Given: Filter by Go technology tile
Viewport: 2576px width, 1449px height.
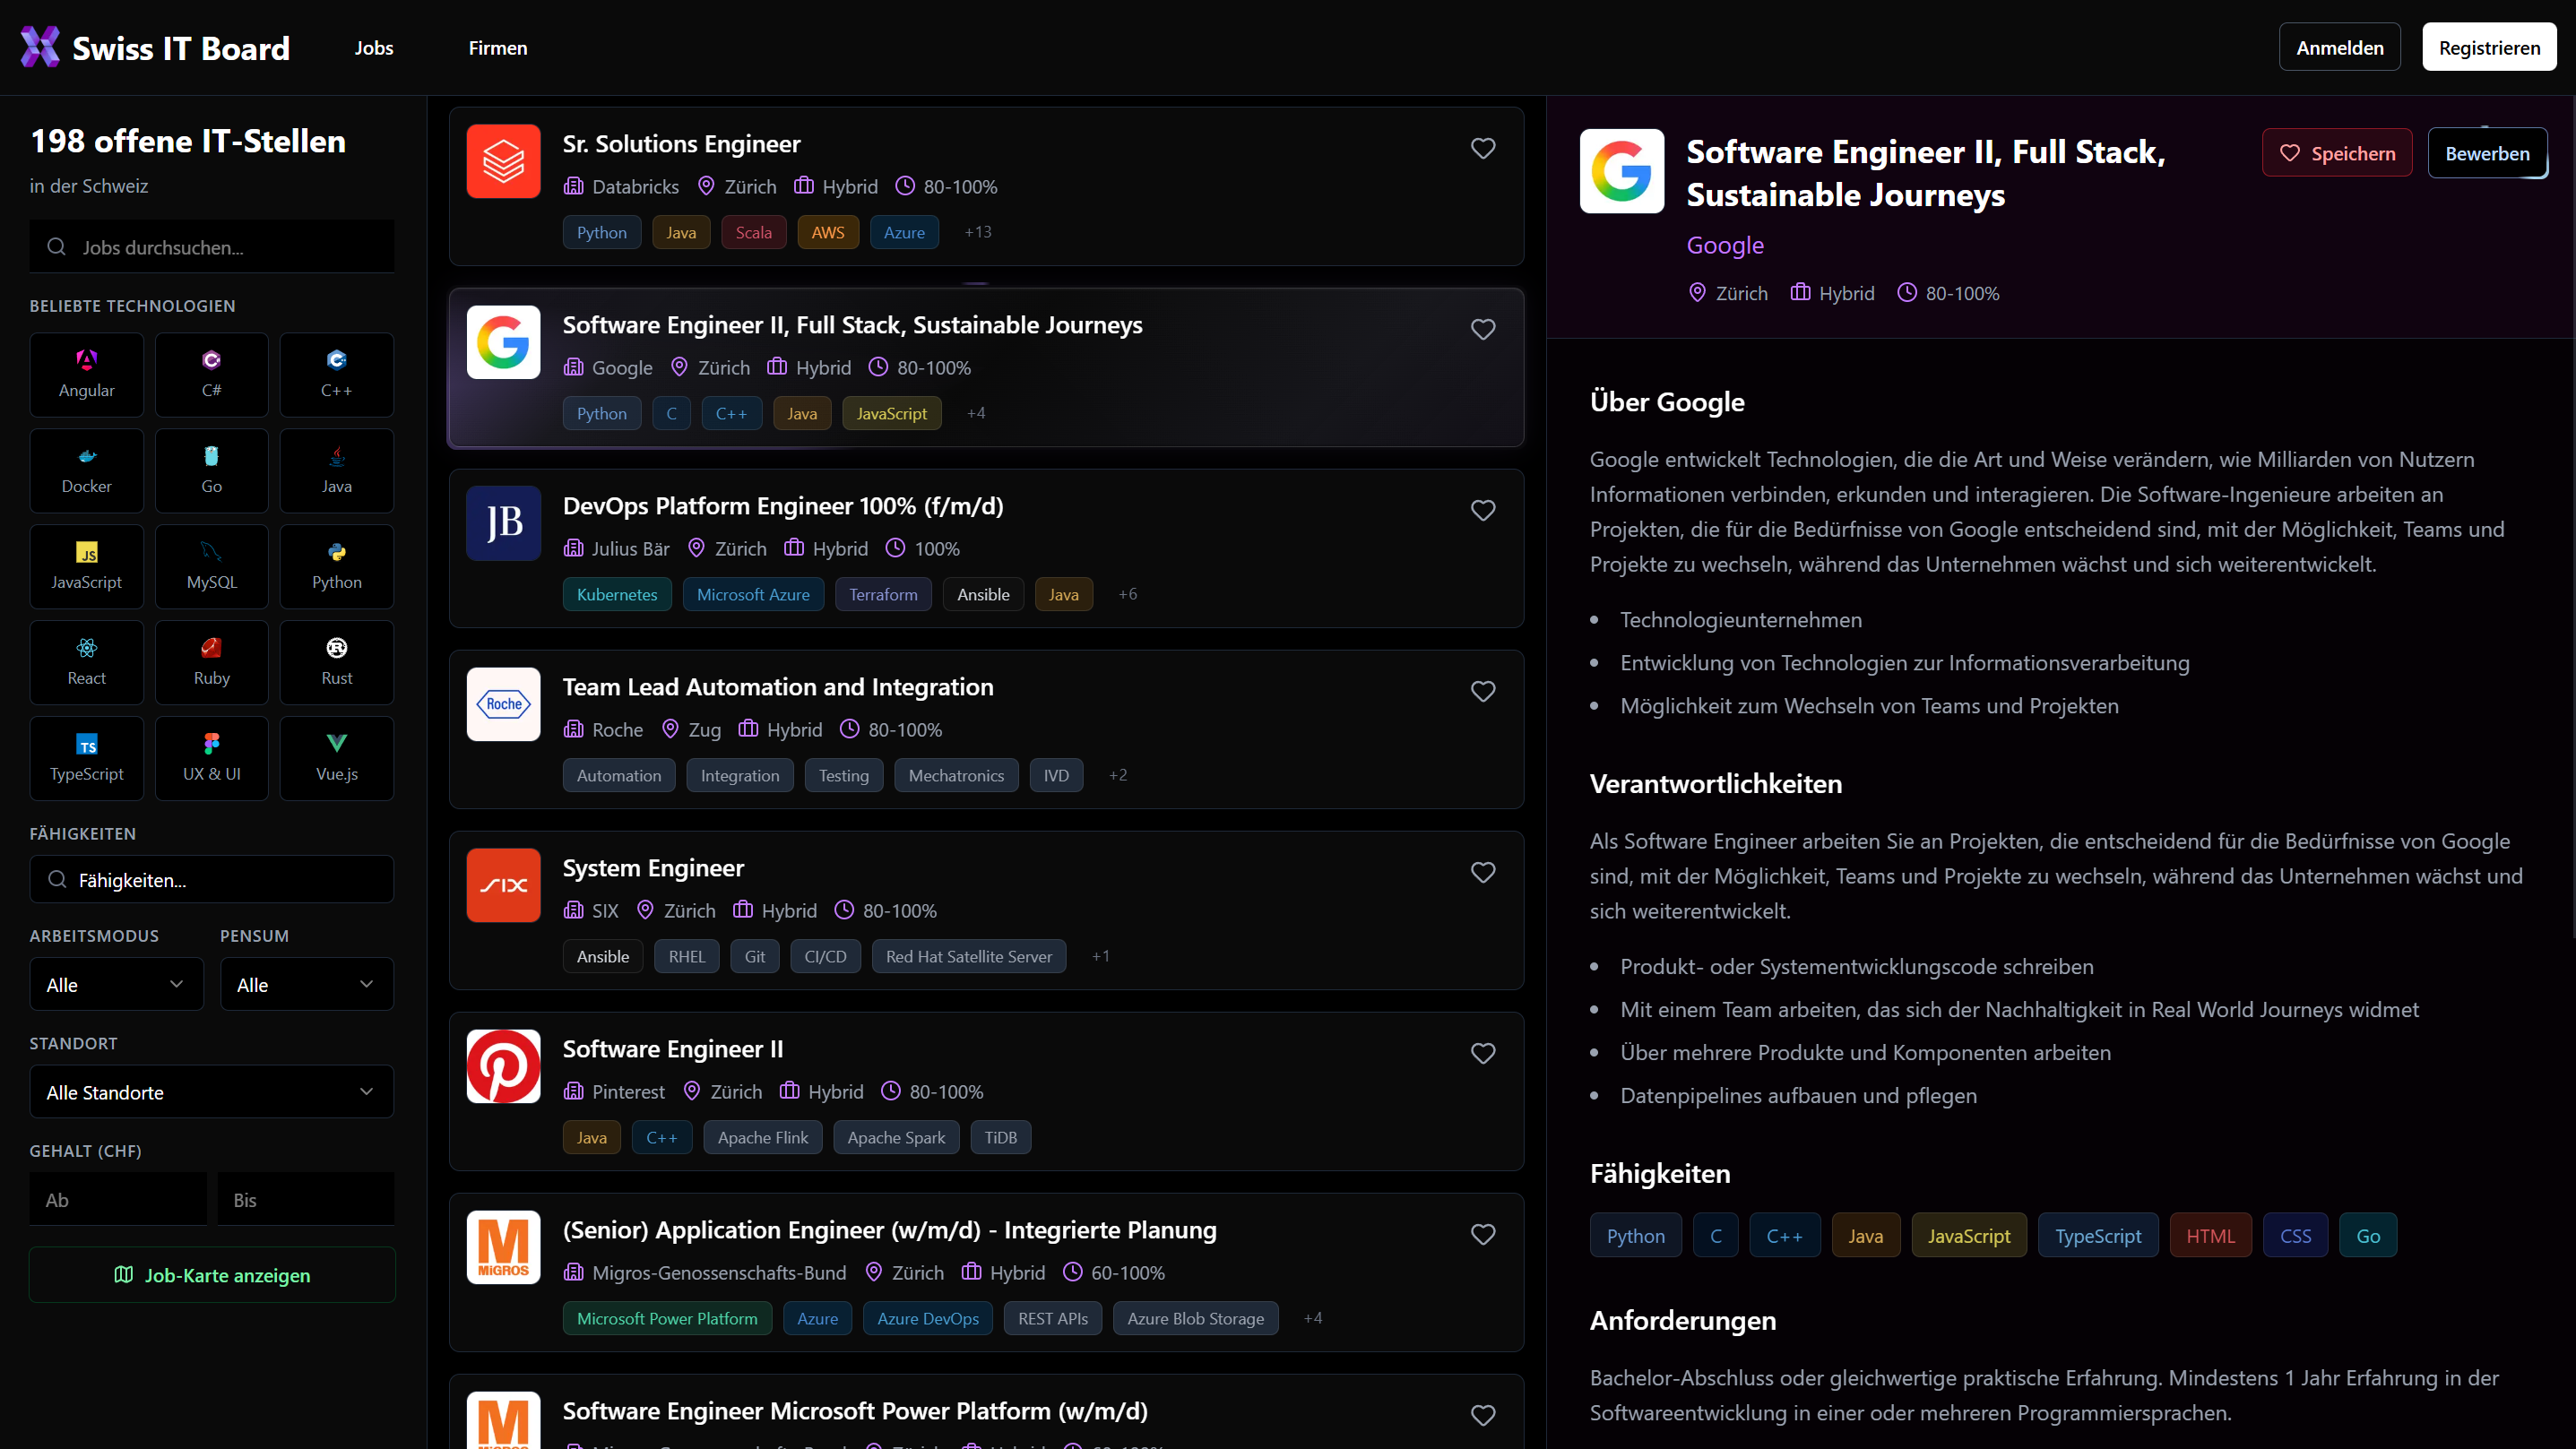Looking at the screenshot, I should point(212,470).
